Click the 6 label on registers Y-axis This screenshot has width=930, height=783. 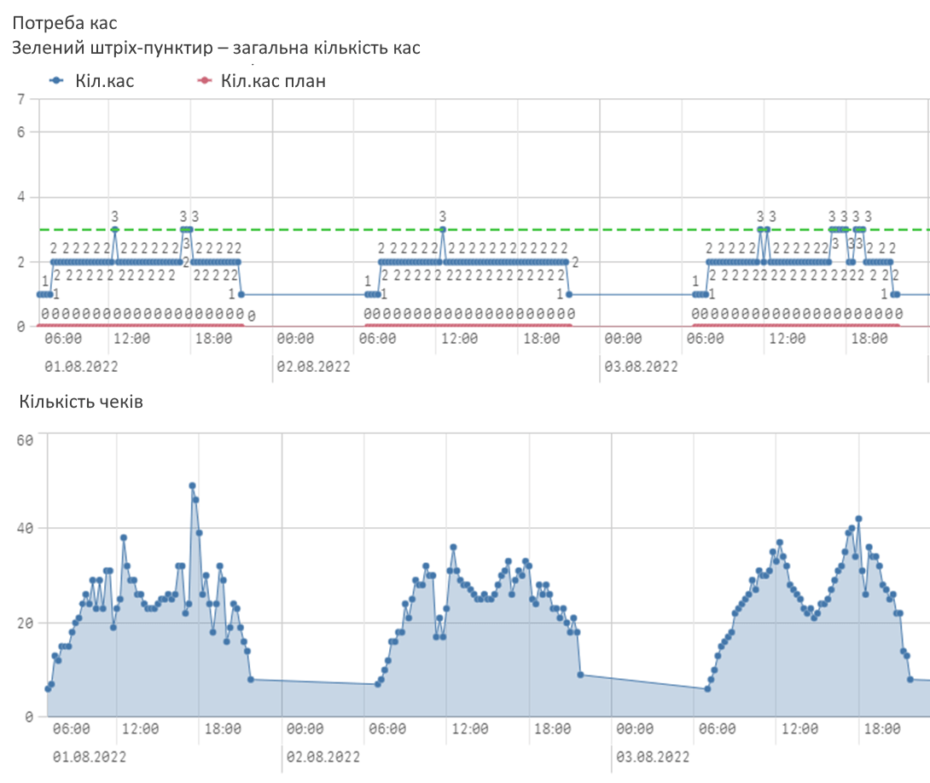coord(20,132)
